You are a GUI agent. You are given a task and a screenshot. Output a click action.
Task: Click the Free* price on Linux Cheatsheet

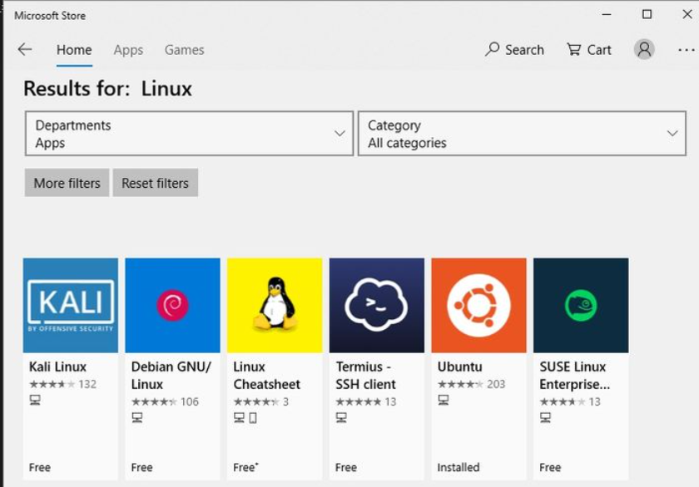coord(245,467)
